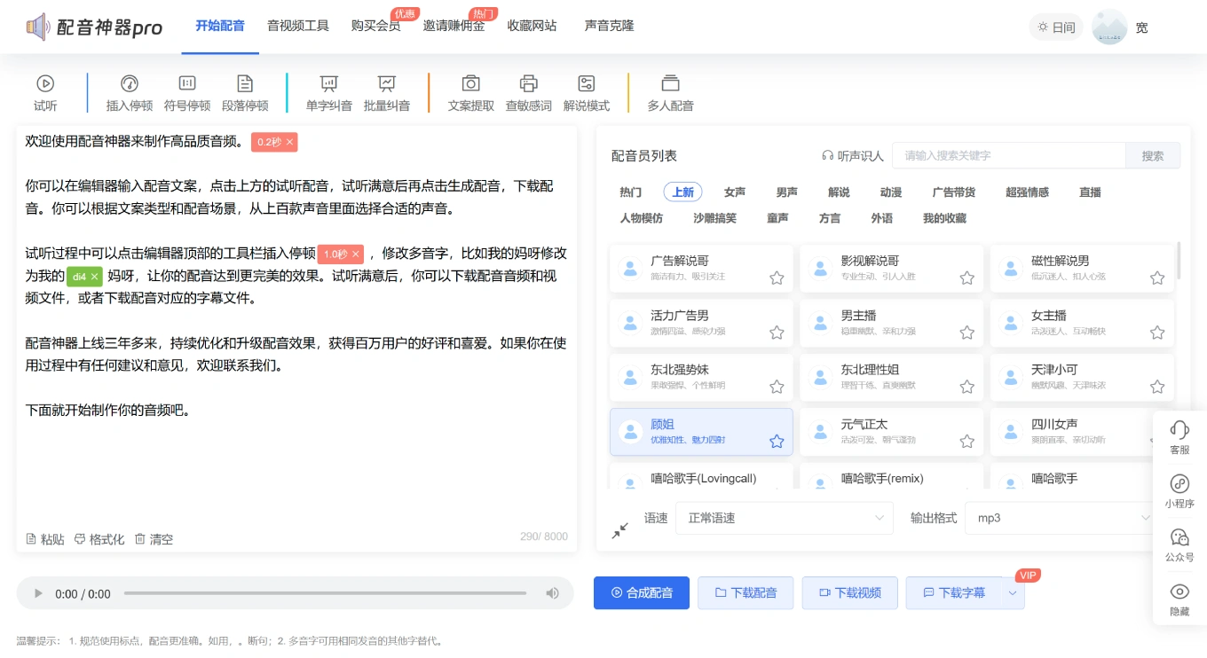Click the 下载配音 button

click(745, 593)
